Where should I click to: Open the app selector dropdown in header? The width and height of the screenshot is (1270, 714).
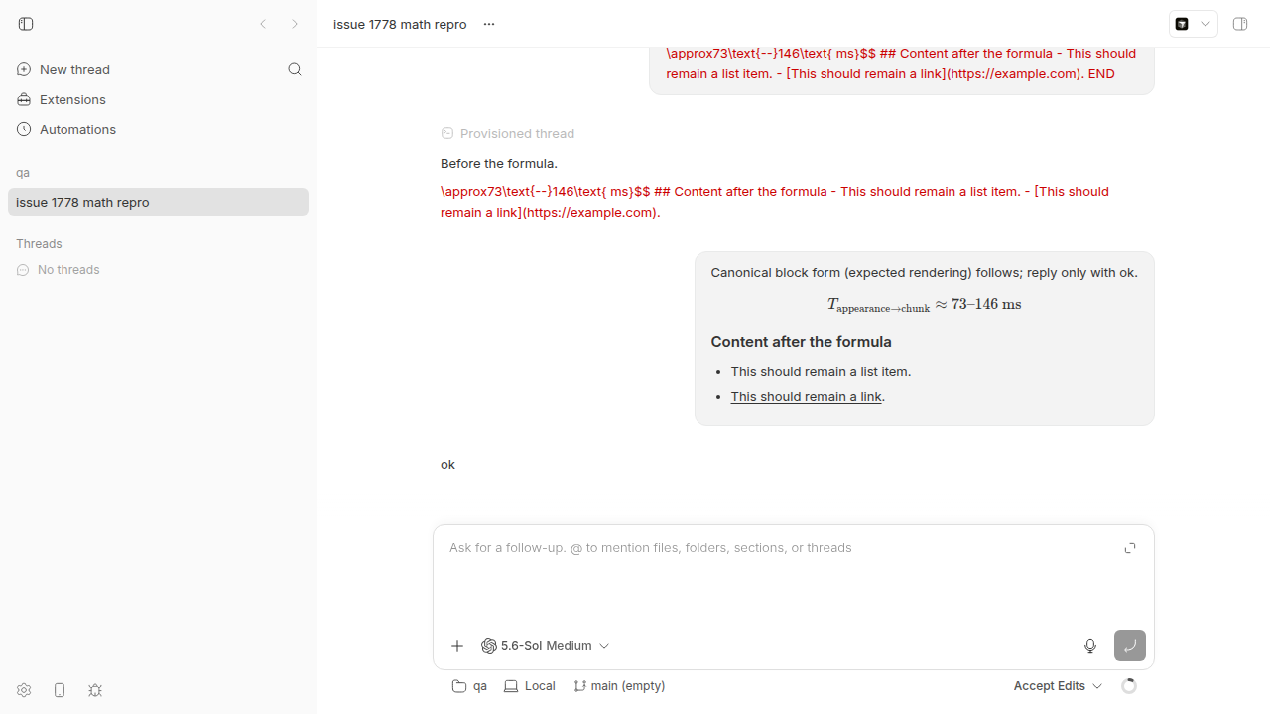[x=1193, y=24]
